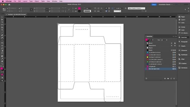Select the Untitled-1 document tab
The width and height of the screenshot is (190, 107).
point(17,15)
